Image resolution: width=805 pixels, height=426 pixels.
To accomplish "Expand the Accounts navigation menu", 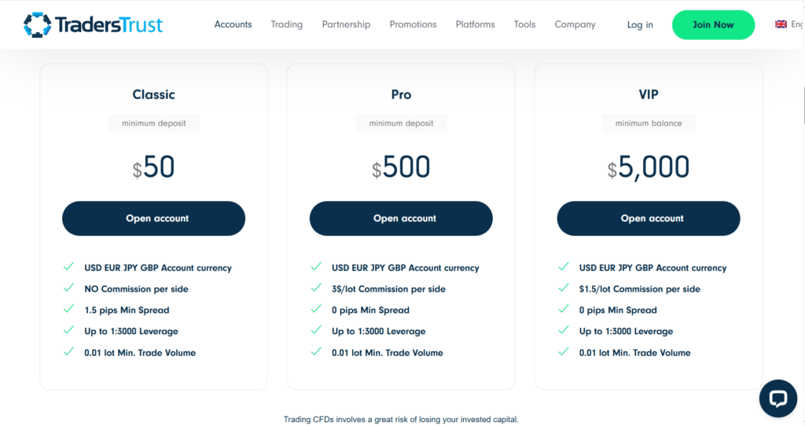I will [233, 24].
